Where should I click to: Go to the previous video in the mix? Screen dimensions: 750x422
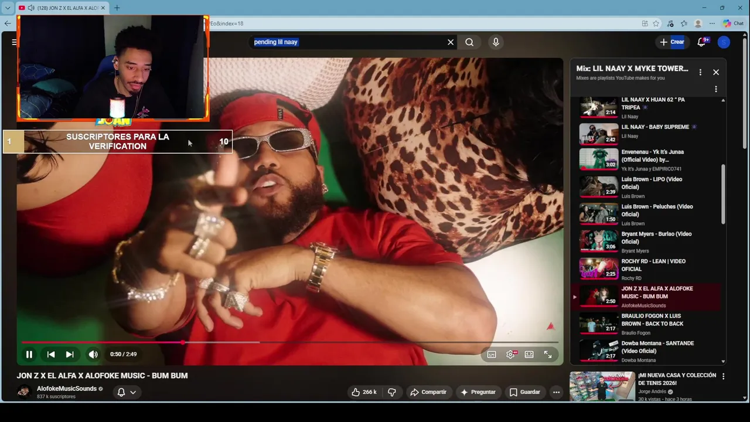click(x=51, y=354)
